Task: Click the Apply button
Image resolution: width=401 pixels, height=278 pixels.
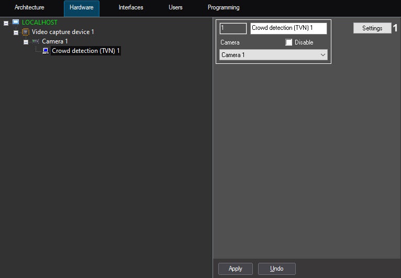Action: tap(235, 269)
